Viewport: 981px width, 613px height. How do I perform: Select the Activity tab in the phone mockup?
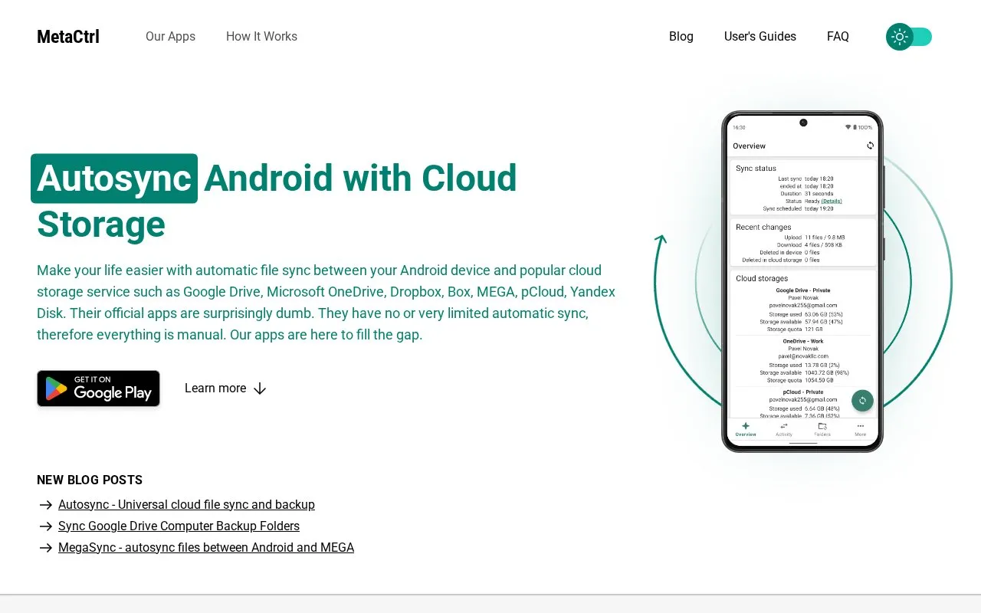pos(784,429)
